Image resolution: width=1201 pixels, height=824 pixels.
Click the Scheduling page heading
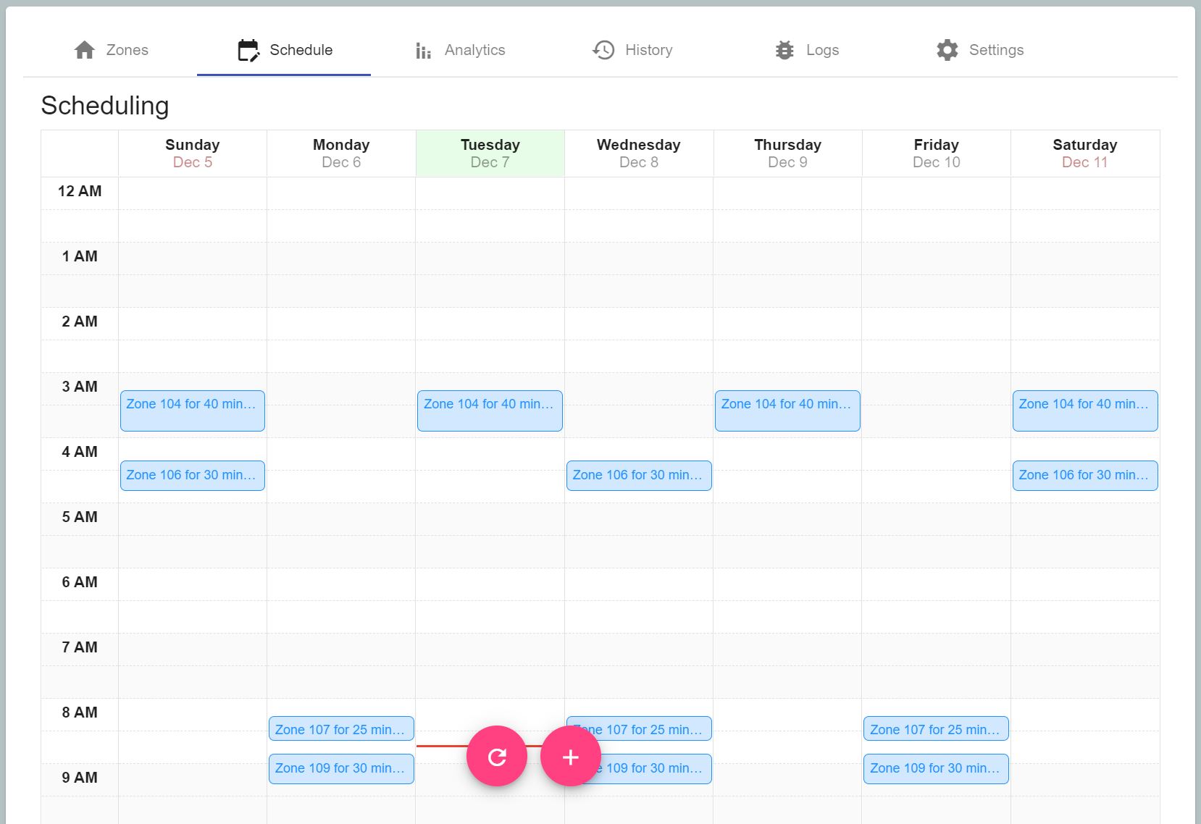point(105,106)
